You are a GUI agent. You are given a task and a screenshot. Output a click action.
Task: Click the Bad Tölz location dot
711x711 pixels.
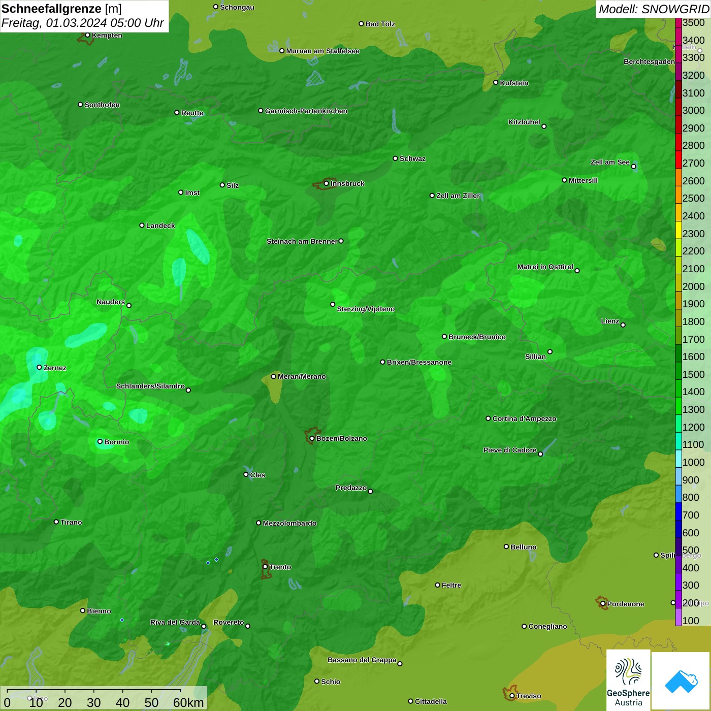(x=361, y=24)
